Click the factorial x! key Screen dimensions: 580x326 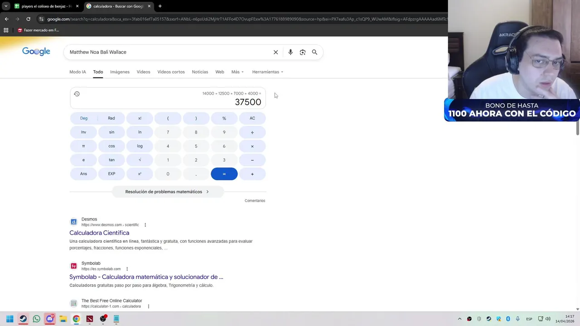coord(140,118)
